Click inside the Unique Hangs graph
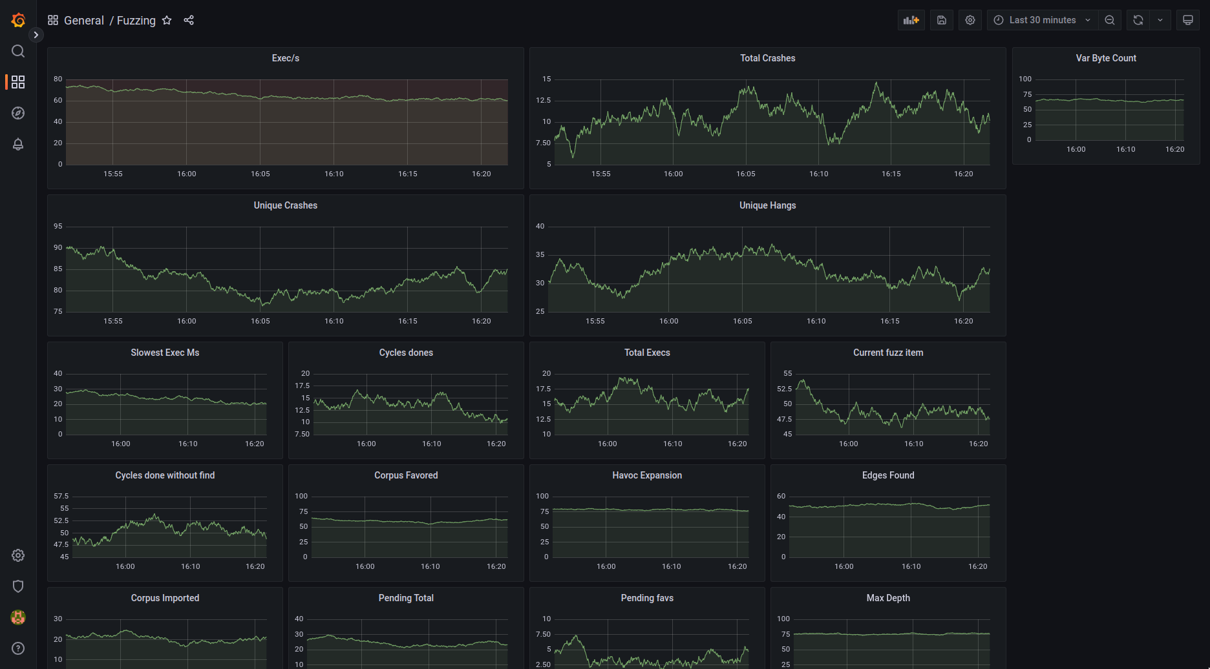Image resolution: width=1210 pixels, height=669 pixels. 769,269
